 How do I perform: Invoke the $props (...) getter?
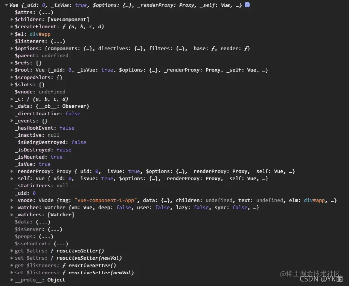[46, 236]
